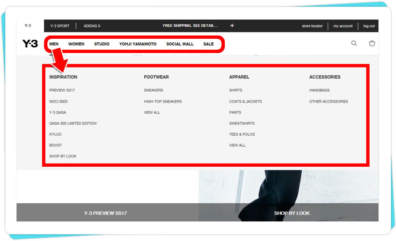The image size is (396, 241).
Task: Browse TEES & POLOS
Action: tap(242, 134)
